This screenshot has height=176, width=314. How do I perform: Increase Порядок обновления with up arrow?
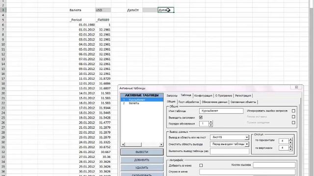(x=210, y=122)
